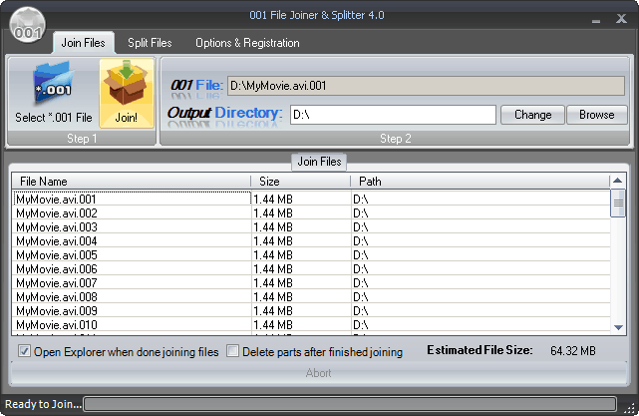
Task: Click the D:\ path of MyMovie.avi.008
Action: click(x=361, y=297)
